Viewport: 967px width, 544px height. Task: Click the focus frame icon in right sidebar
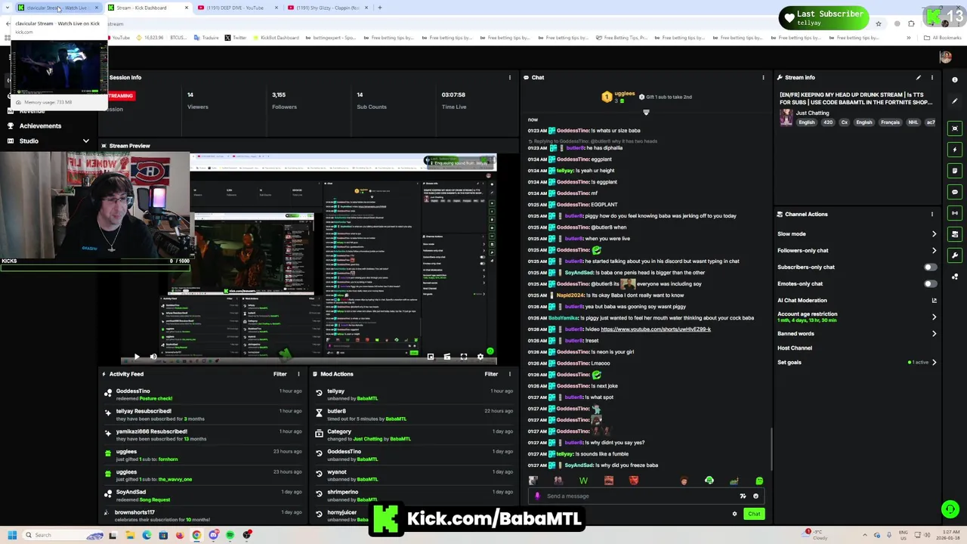pos(955,128)
